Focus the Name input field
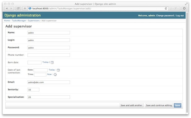This screenshot has height=118, width=191. [49, 33]
